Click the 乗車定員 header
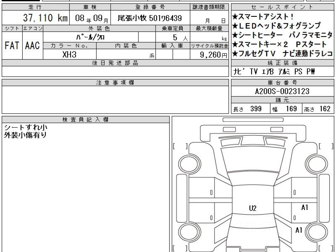Viewport: 336px width, 252px height. pyautogui.click(x=172, y=28)
